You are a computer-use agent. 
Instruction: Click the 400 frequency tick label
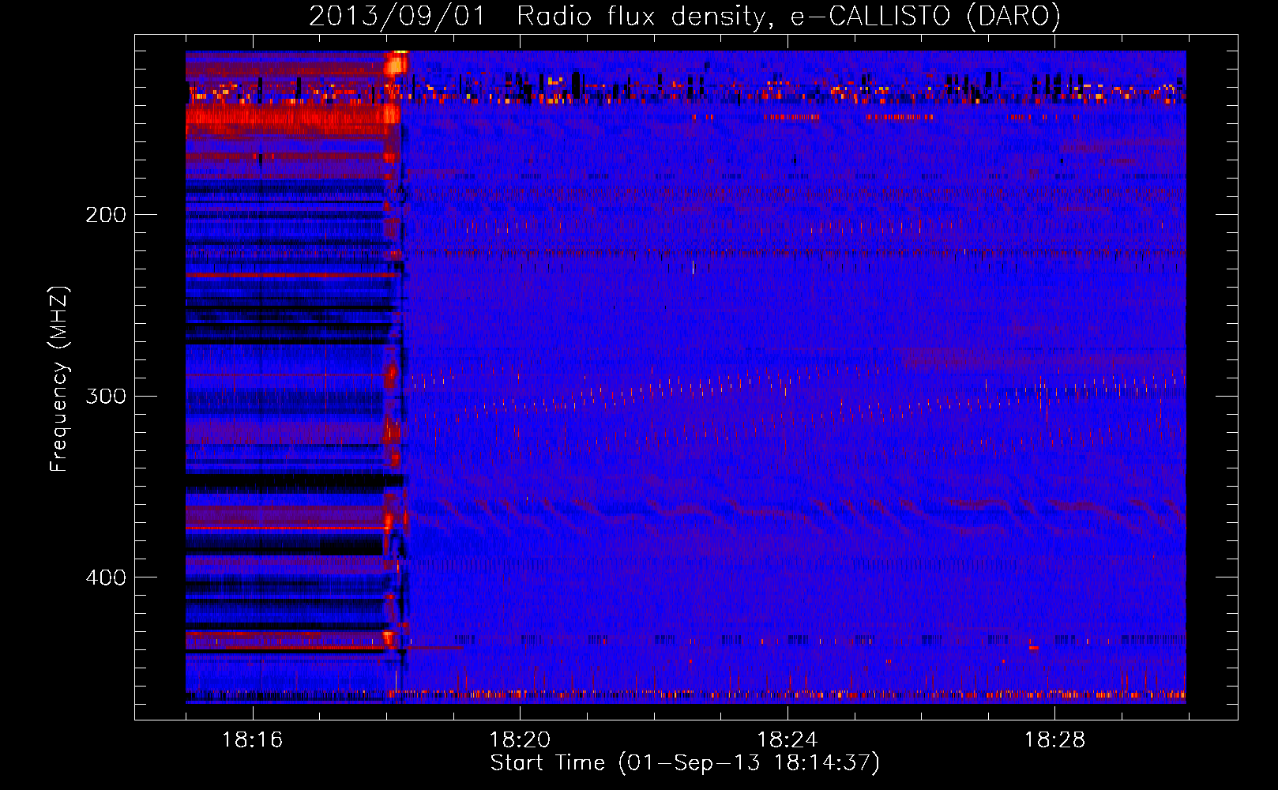[x=106, y=578]
